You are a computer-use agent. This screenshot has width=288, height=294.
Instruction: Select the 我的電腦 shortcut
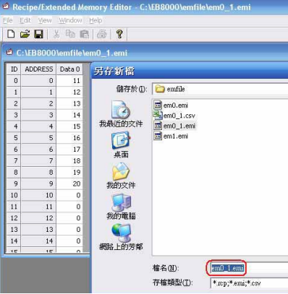point(121,207)
